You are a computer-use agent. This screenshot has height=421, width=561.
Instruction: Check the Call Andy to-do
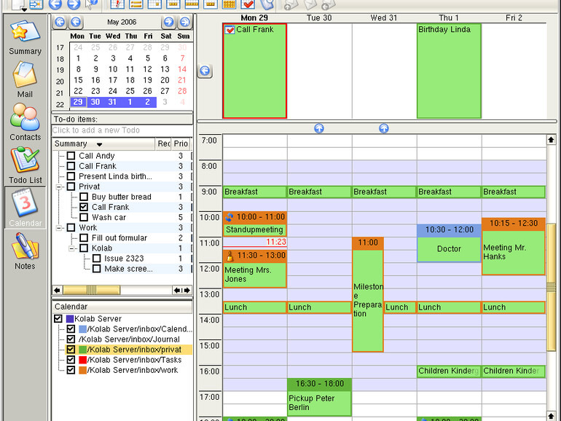(71, 156)
